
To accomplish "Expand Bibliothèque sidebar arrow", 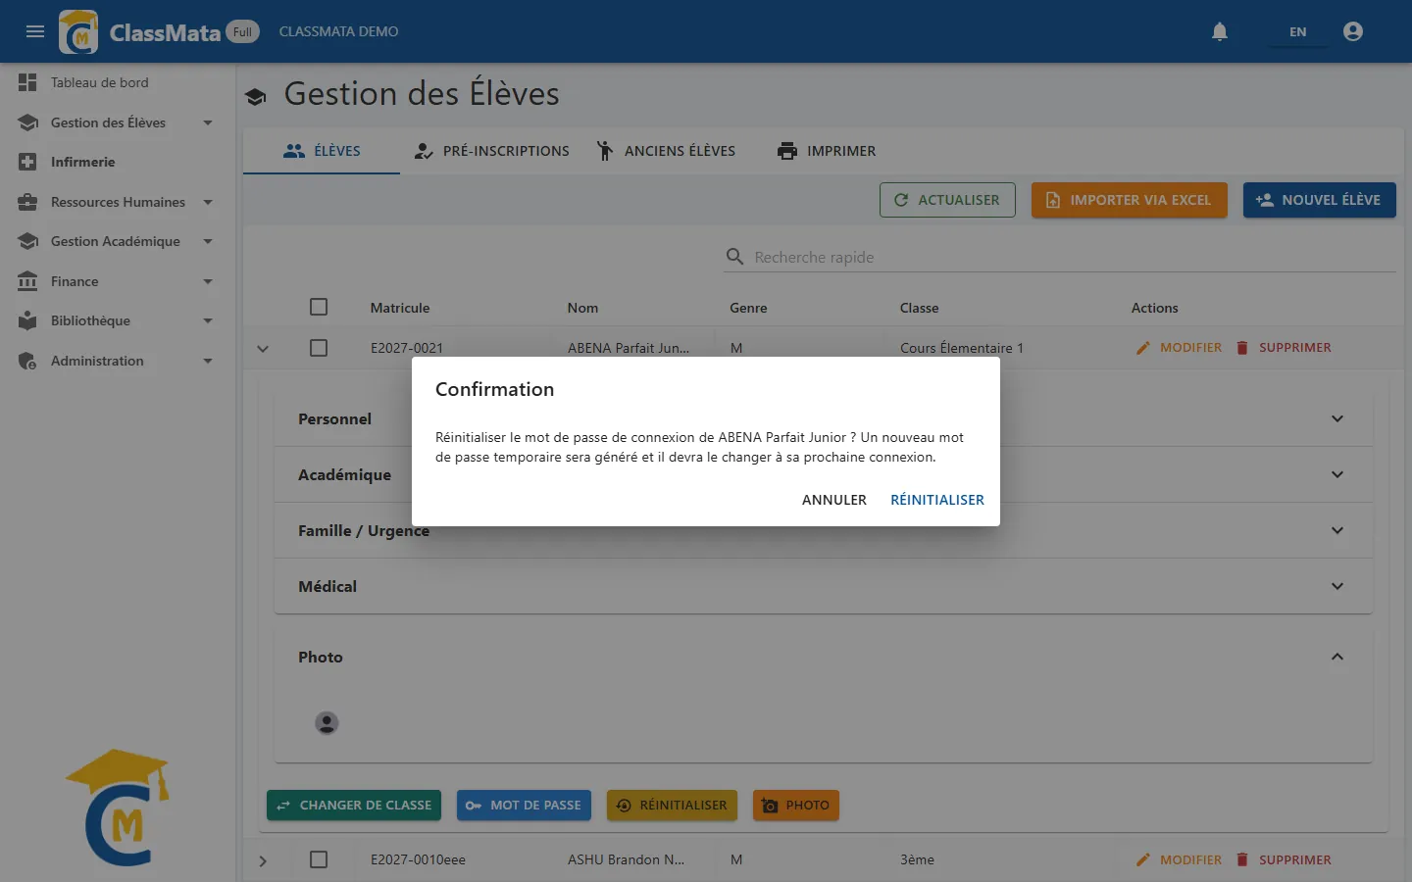I will click(208, 320).
